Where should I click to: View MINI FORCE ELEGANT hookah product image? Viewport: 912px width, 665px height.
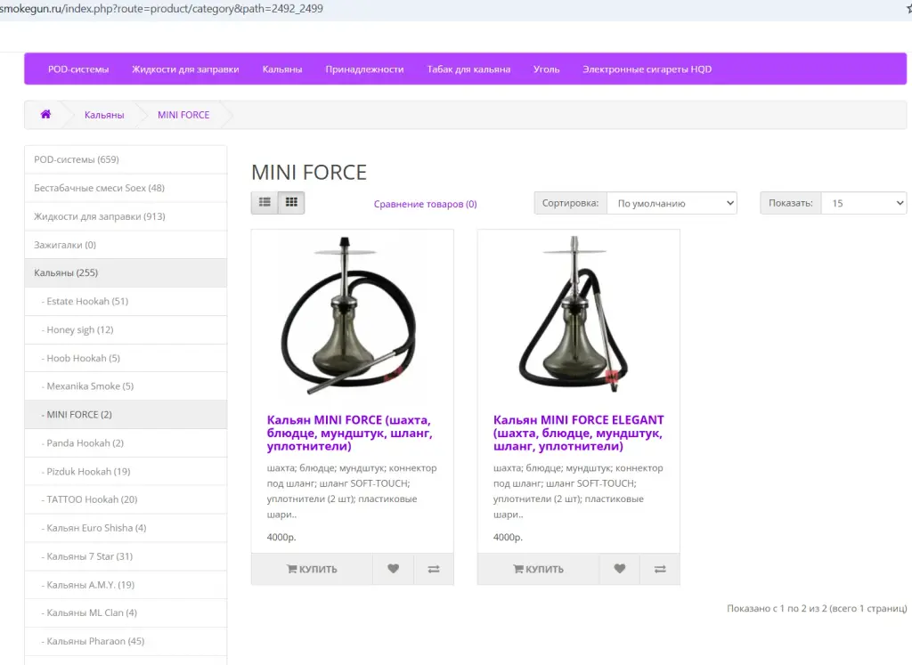[578, 315]
